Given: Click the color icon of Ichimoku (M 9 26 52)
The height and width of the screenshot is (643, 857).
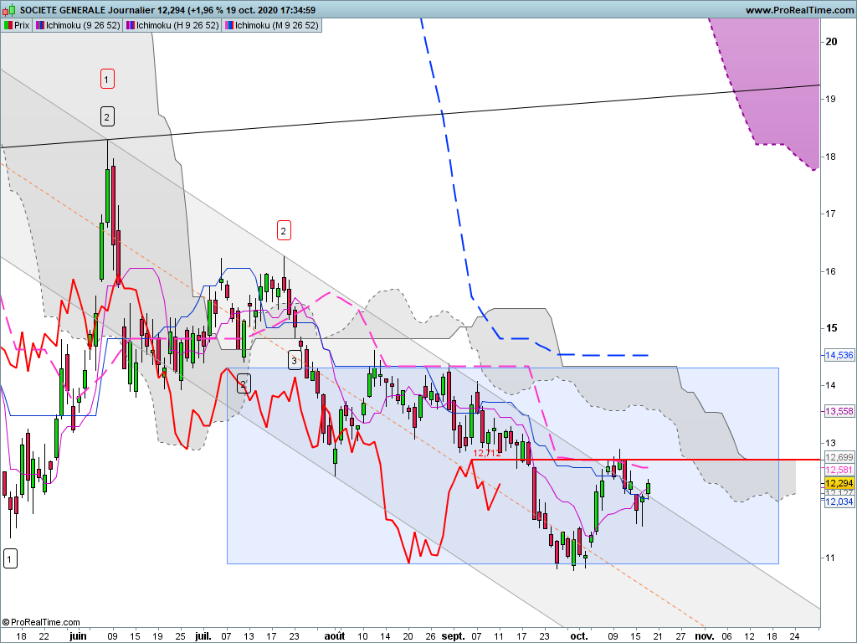Looking at the screenshot, I should pos(229,25).
